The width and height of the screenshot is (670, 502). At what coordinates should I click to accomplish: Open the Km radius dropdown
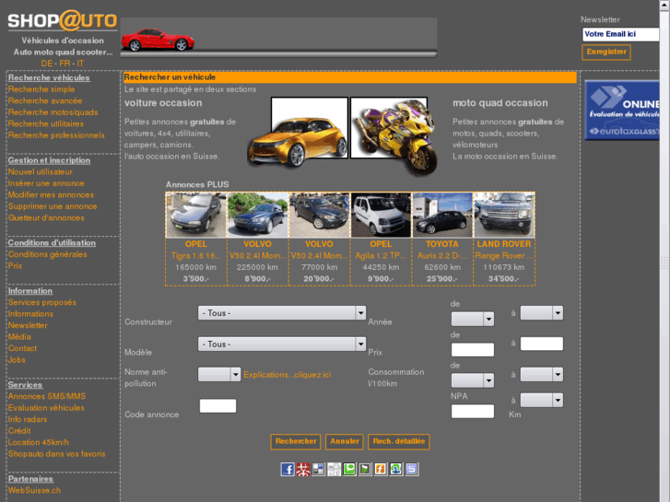[x=541, y=401]
